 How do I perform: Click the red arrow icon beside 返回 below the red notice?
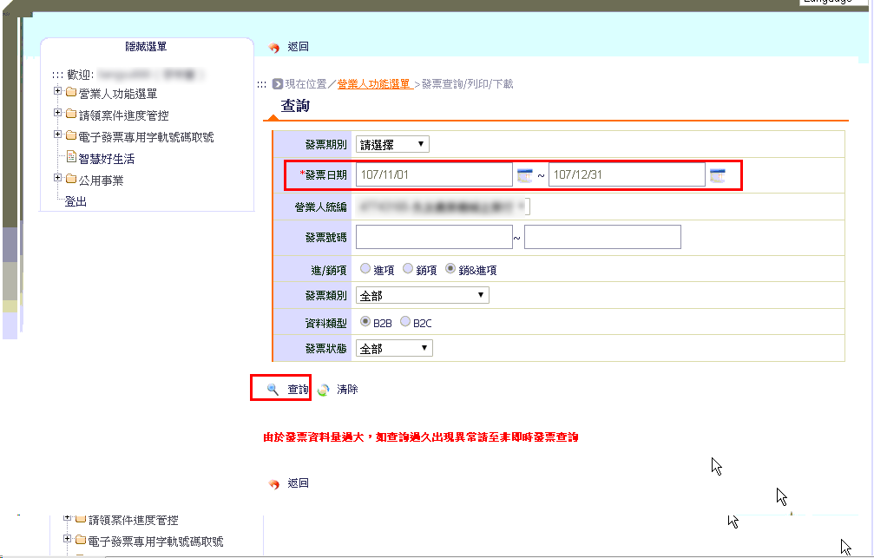[x=273, y=484]
